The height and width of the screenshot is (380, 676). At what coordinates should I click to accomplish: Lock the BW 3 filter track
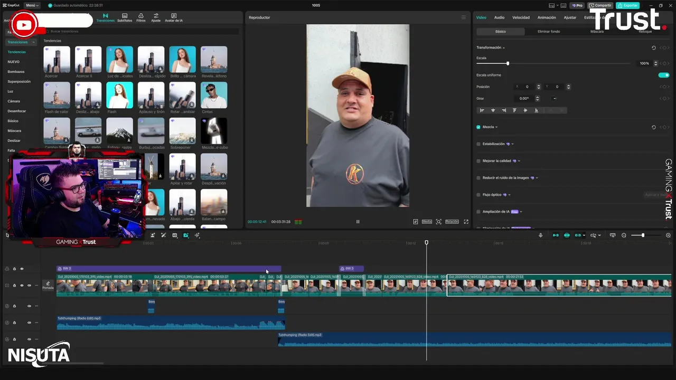[x=14, y=269]
